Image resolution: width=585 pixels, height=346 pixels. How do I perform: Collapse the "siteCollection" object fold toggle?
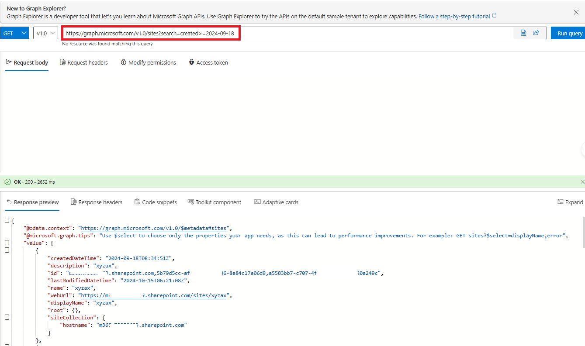(7, 317)
